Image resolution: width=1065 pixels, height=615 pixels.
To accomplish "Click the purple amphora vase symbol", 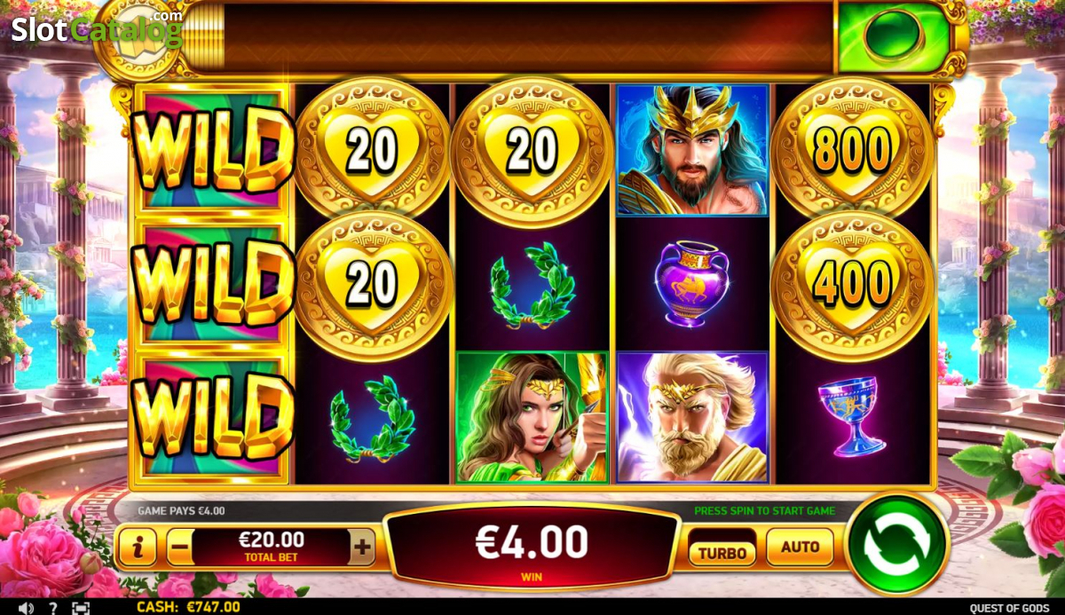I will click(x=692, y=283).
